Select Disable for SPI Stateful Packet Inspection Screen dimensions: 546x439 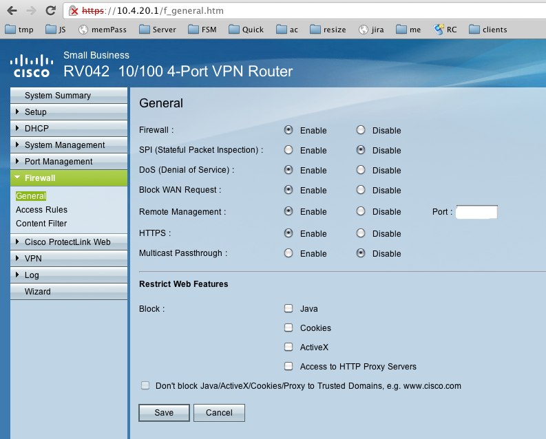[361, 150]
